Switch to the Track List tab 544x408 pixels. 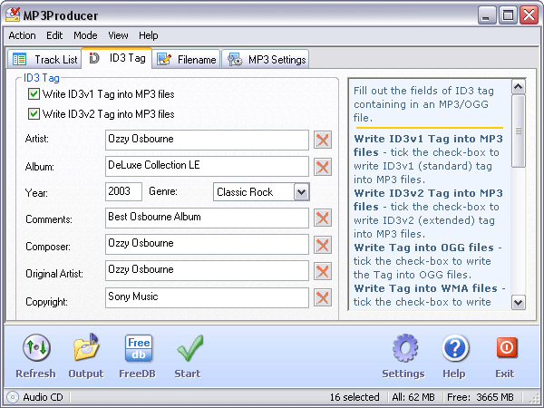click(44, 59)
